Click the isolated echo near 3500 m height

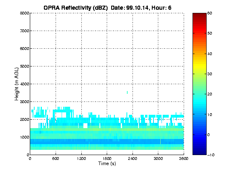[127, 93]
